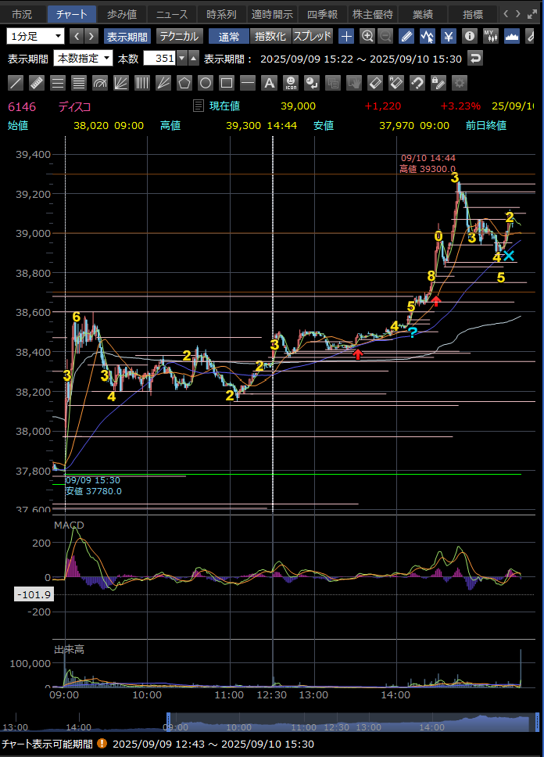This screenshot has height=757, width=544.
Task: Select the pentagon shape tool
Action: point(184,83)
